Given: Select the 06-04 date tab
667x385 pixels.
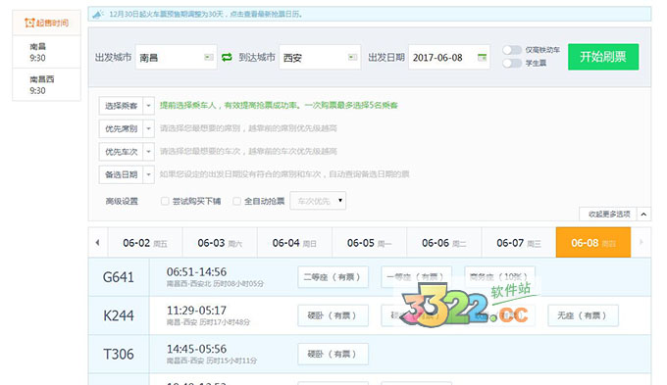Looking at the screenshot, I should click(294, 243).
